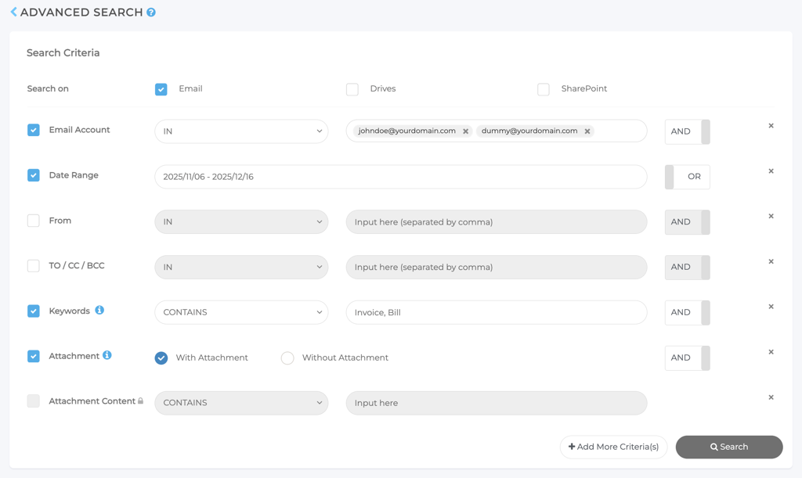Screen dimensions: 802x478
Task: Delete the Keywords criteria row
Action: coord(771,307)
